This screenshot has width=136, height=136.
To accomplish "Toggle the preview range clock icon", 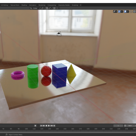I will (x=125, y=126).
